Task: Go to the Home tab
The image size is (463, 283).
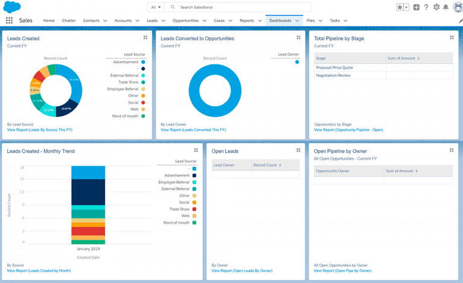Action: [x=49, y=20]
